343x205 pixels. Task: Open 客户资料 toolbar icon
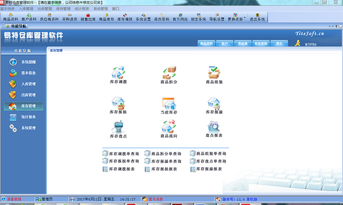click(29, 17)
